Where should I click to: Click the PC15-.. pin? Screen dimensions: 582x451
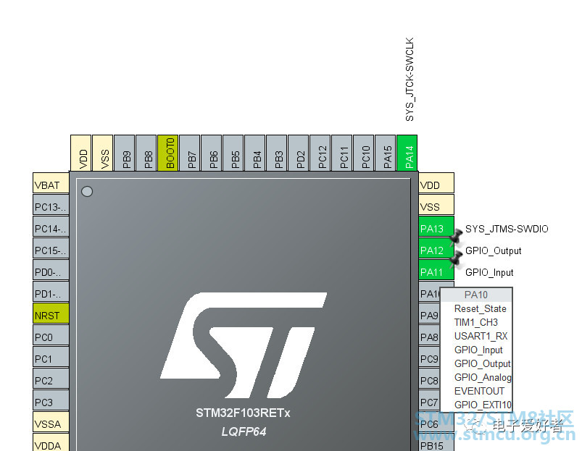pyautogui.click(x=51, y=248)
